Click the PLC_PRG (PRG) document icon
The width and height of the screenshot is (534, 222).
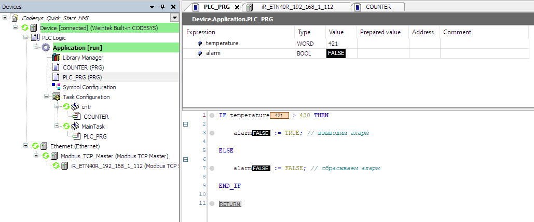[x=56, y=77]
